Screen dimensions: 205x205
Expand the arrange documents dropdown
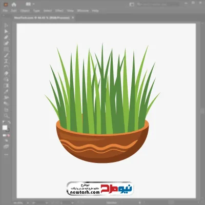[x=30, y=4]
